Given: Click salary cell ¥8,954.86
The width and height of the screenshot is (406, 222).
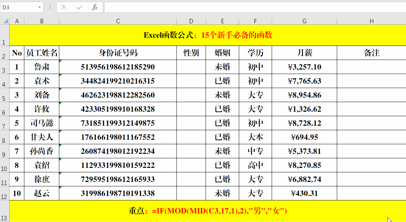Looking at the screenshot, I should click(x=305, y=95).
